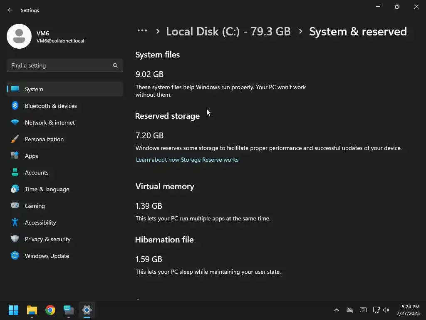Click the muted volume tray icon

pos(386,310)
